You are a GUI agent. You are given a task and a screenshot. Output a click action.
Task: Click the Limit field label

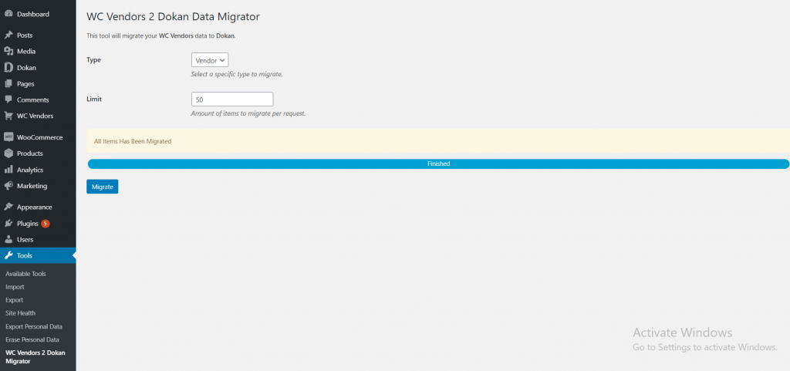(94, 99)
